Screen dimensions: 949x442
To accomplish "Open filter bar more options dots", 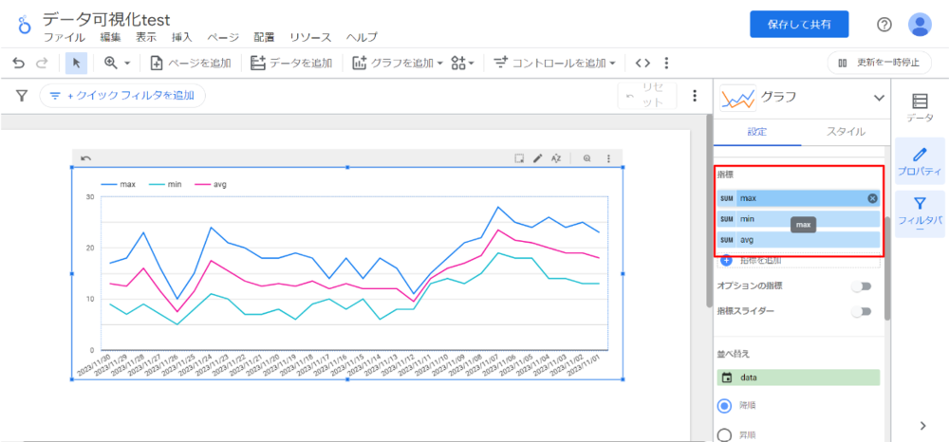I will click(695, 96).
